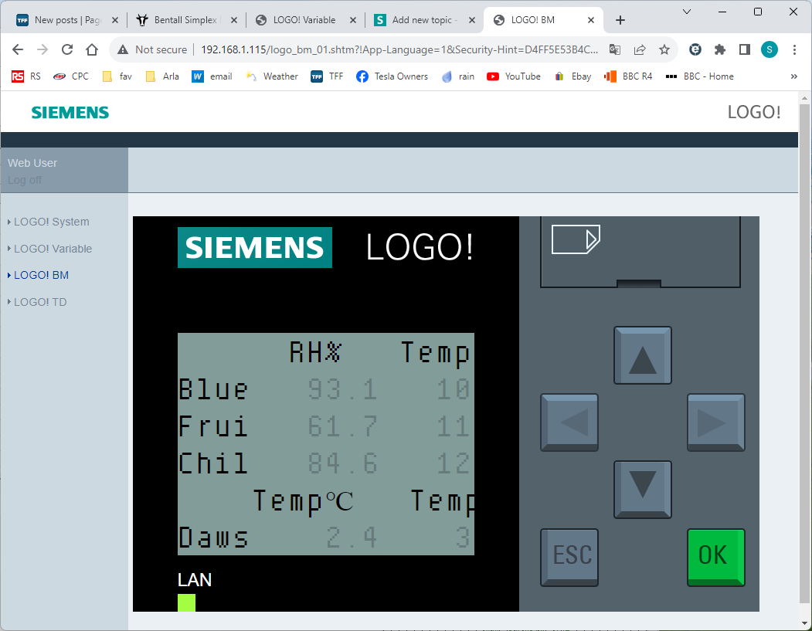Open CPC bookmark
The height and width of the screenshot is (631, 812).
coord(71,76)
